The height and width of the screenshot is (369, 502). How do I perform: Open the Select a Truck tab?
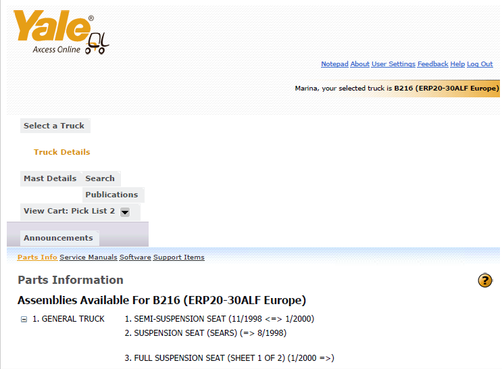tap(54, 126)
